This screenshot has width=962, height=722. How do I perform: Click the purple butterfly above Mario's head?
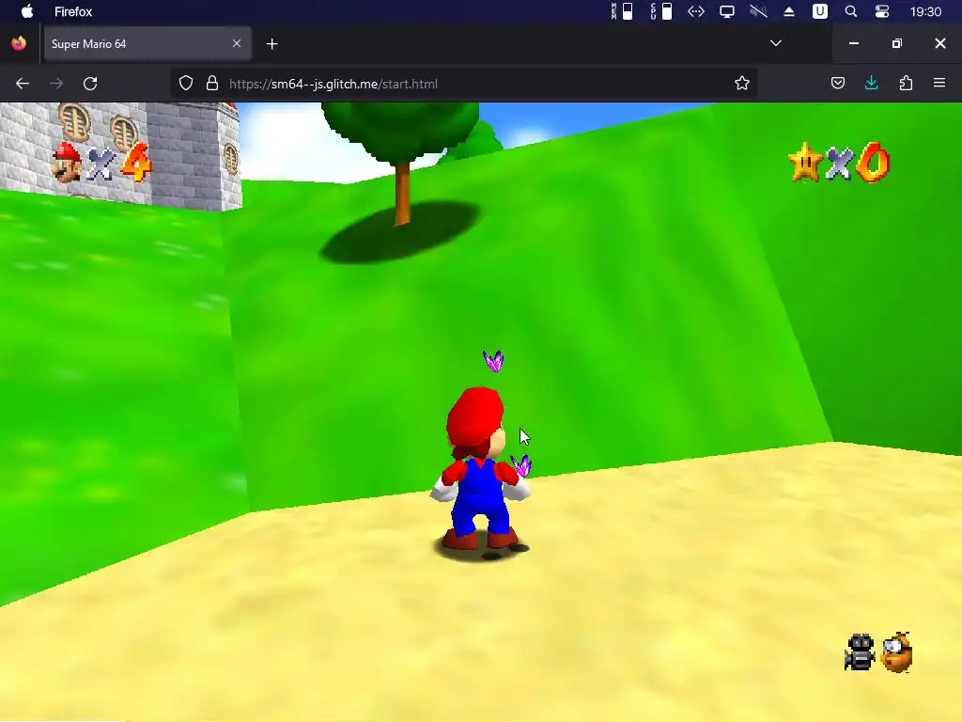point(494,360)
